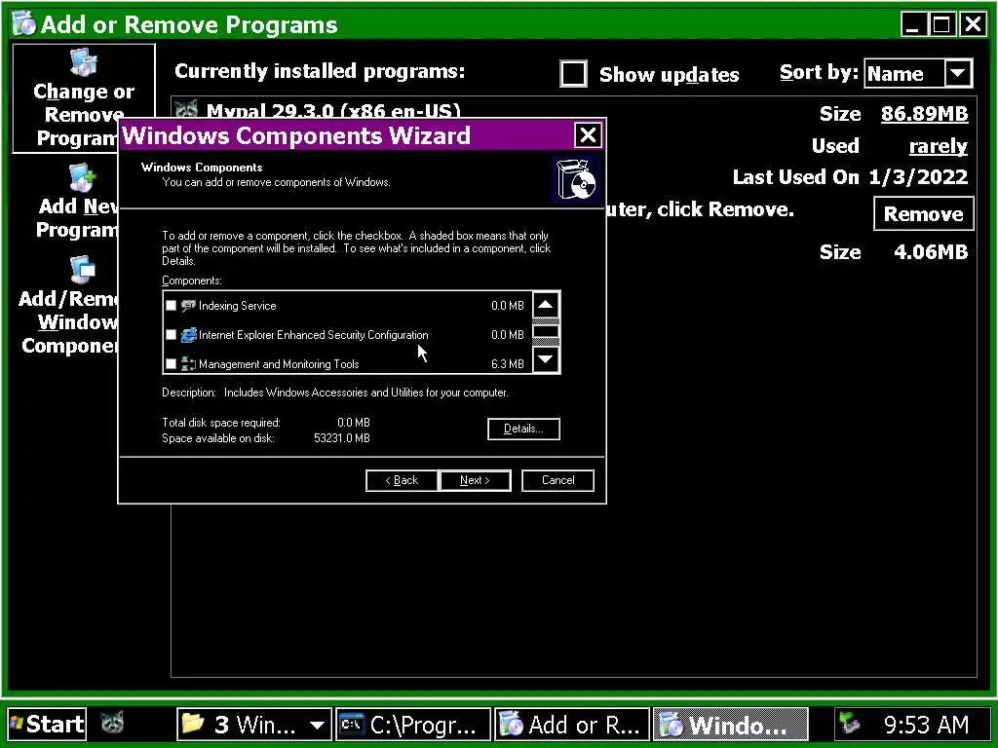998x748 pixels.
Task: Click the Start menu Windows flag icon
Action: coord(17,724)
